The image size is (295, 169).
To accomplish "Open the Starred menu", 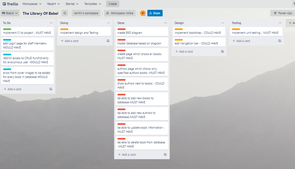I will (x=72, y=4).
